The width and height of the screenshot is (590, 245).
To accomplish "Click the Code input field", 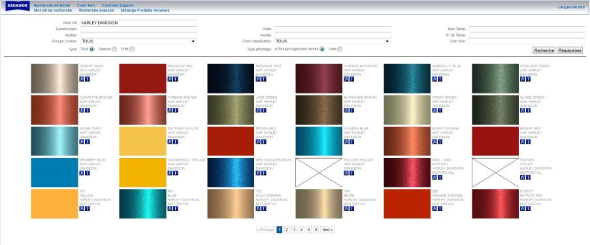I will tap(333, 29).
